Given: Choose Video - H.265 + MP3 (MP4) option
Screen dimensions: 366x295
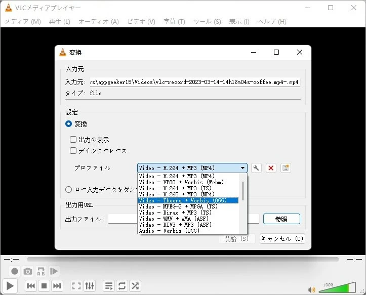Looking at the screenshot, I should (x=188, y=194).
